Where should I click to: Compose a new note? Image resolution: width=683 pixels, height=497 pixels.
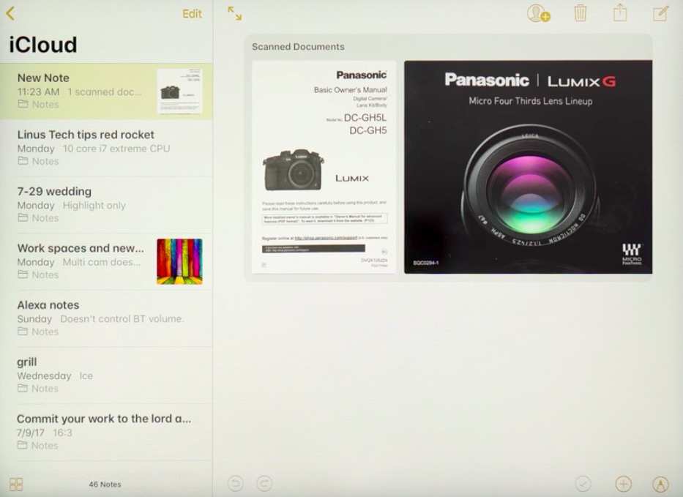pyautogui.click(x=660, y=13)
